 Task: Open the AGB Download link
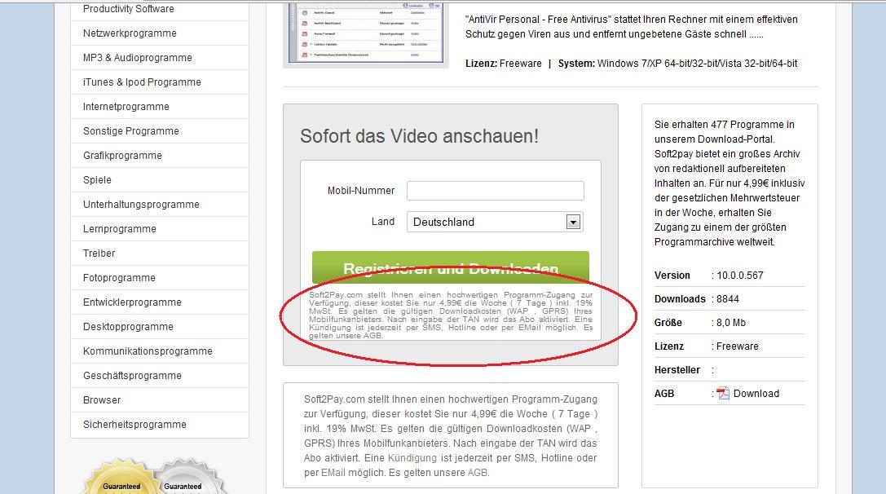point(756,394)
